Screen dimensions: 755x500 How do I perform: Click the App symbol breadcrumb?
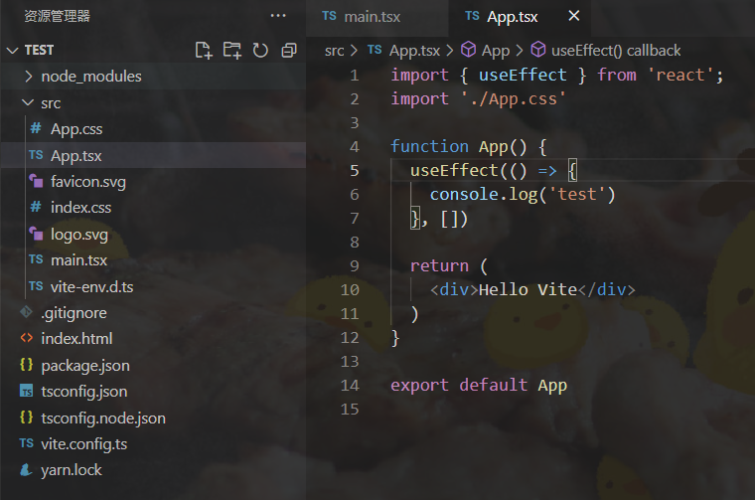(496, 51)
